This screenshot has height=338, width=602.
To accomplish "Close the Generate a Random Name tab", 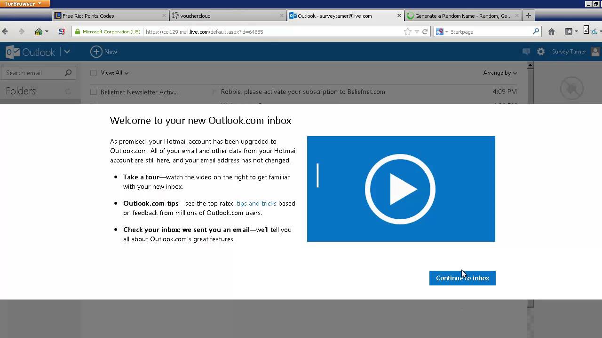I will 516,15.
